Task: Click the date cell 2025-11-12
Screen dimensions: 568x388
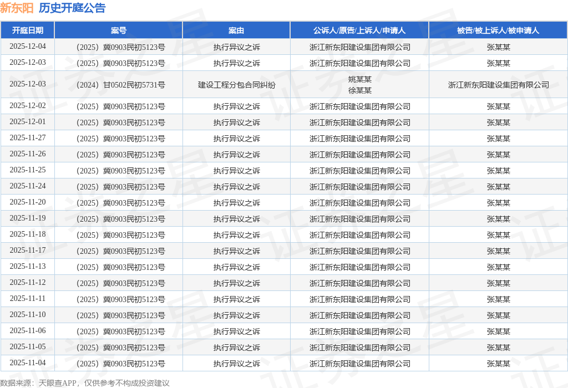Action: click(x=28, y=282)
